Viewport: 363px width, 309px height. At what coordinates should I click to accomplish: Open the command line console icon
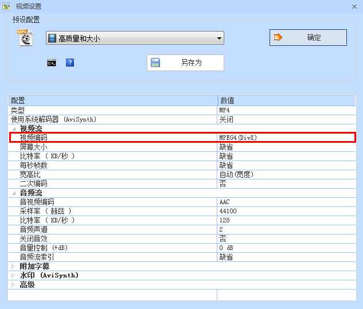(x=52, y=63)
